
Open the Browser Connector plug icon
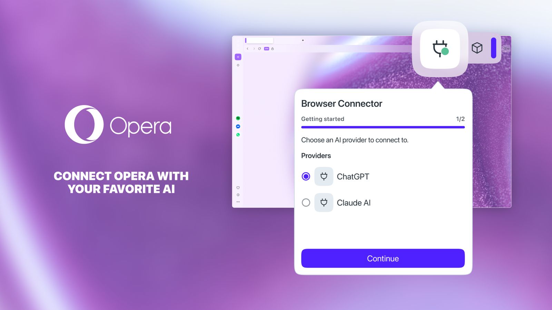(x=440, y=49)
